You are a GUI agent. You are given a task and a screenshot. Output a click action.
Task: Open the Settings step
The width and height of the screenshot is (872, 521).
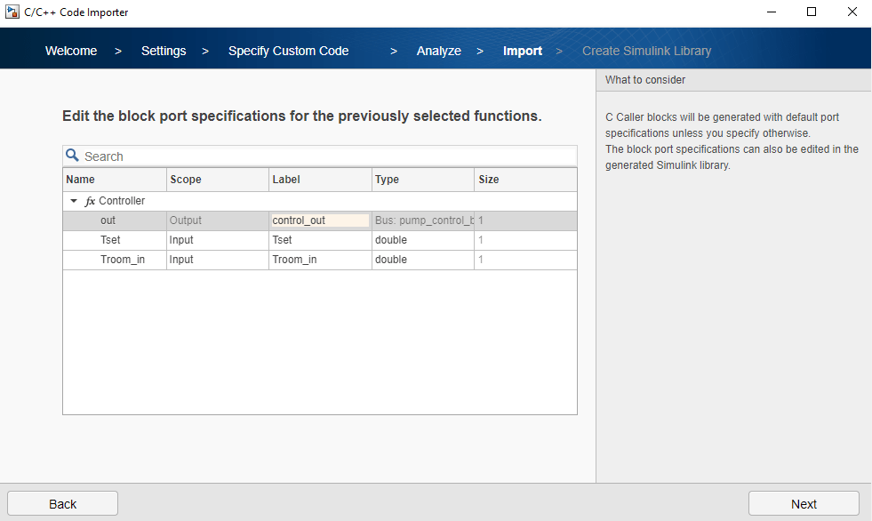pyautogui.click(x=164, y=51)
